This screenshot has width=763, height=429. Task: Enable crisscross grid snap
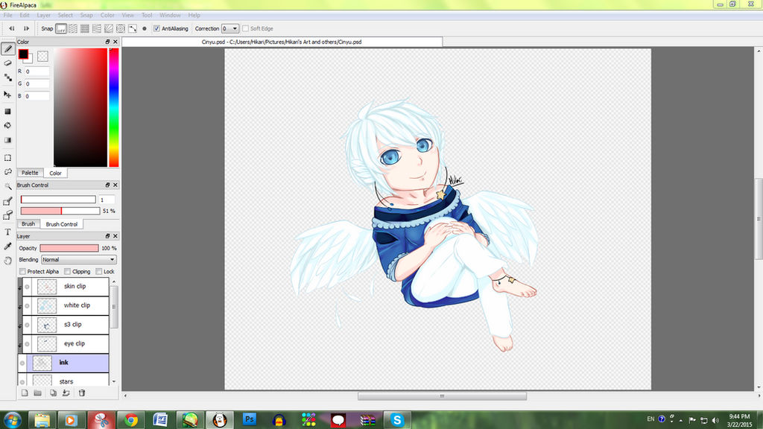point(85,29)
